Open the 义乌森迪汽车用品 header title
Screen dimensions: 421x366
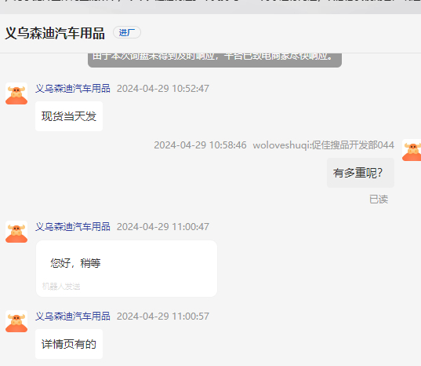pyautogui.click(x=55, y=33)
